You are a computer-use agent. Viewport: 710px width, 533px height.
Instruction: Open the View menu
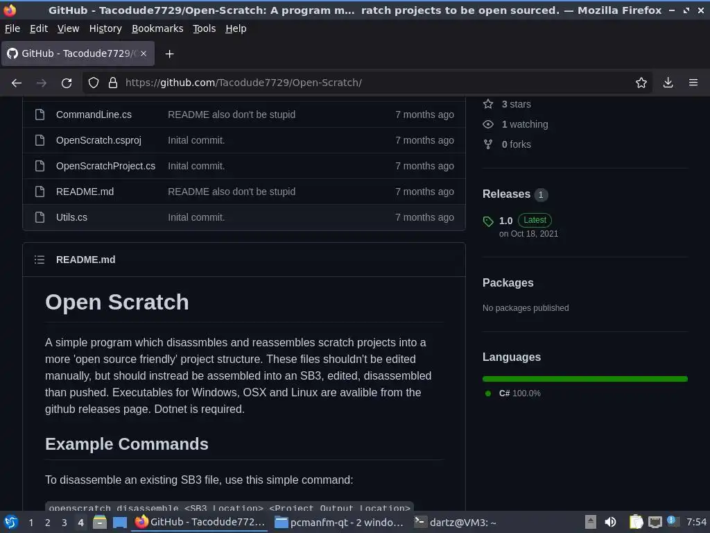click(69, 28)
